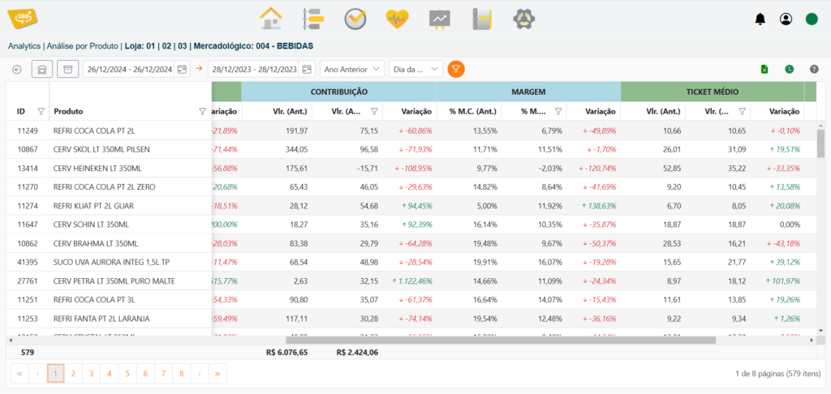831x394 pixels.
Task: Select row CERV SCHIN LT 350ML
Action: coord(411,225)
